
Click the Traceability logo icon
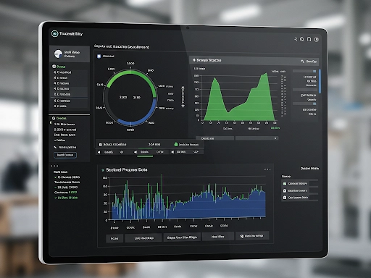pos(54,33)
